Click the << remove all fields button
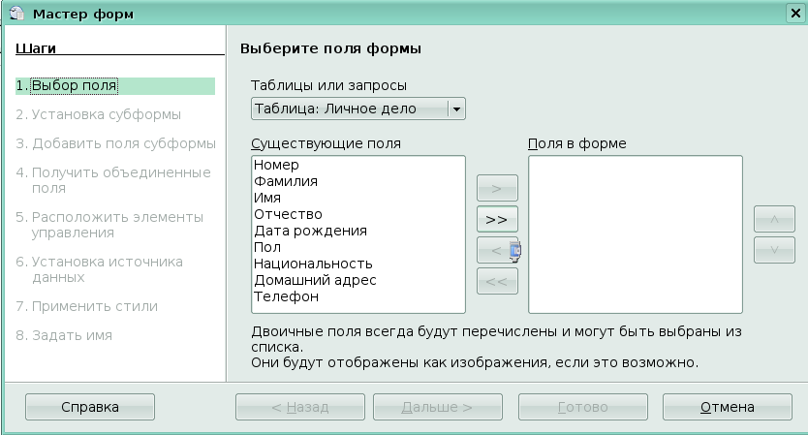Viewport: 808px width, 435px height. coord(497,282)
